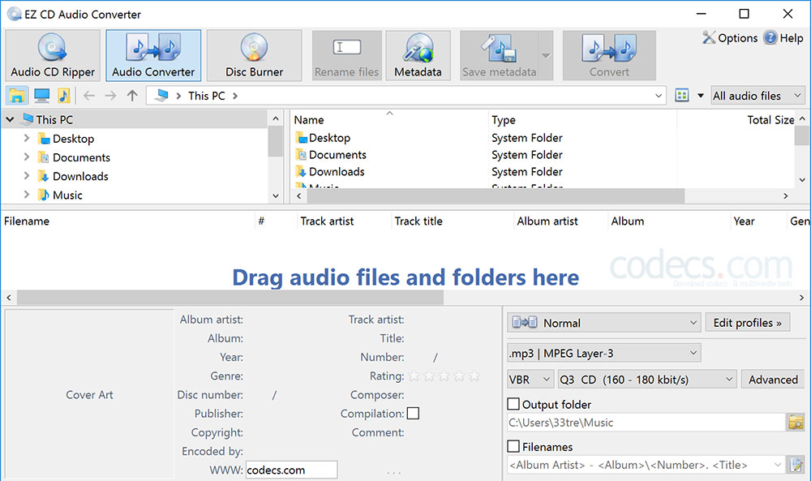Screen dimensions: 811x481
Task: Click the Save metadata button
Action: pyautogui.click(x=499, y=55)
